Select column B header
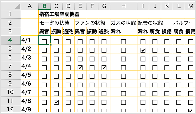Screen dimensions: 196x114 [x=44, y=5]
